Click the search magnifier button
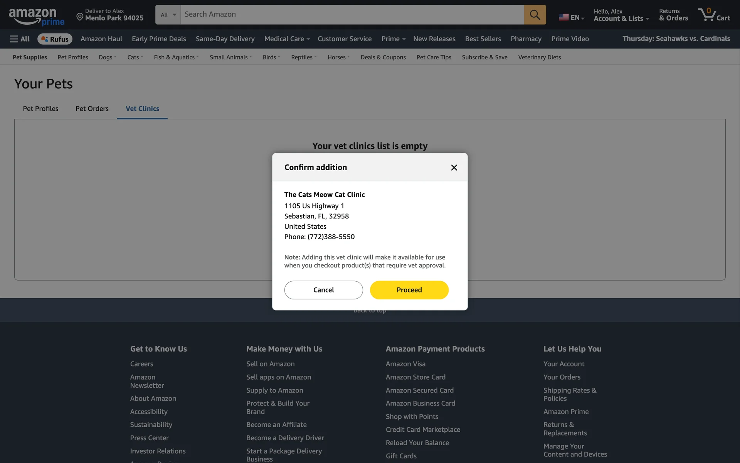The image size is (740, 463). click(x=535, y=15)
